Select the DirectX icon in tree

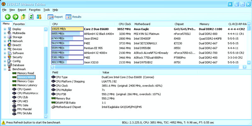pos(9,45)
